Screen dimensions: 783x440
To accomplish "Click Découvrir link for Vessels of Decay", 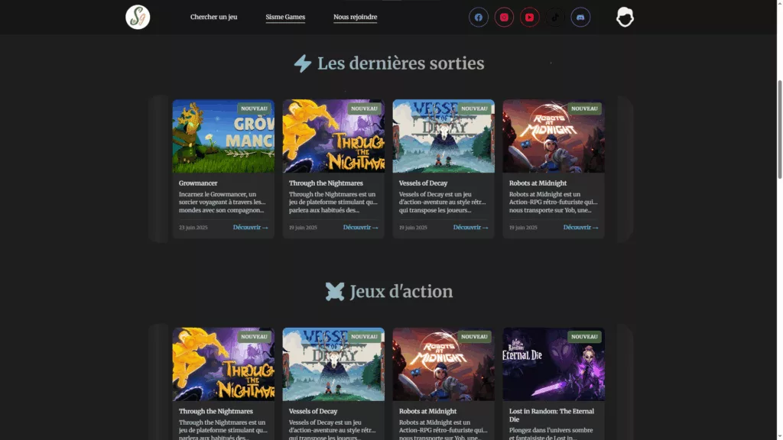I will click(x=470, y=228).
